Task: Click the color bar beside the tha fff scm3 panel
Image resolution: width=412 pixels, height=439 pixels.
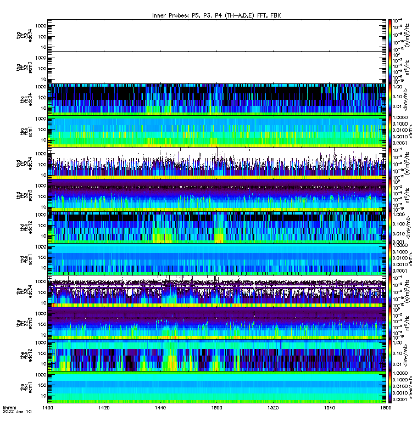Action: 390,67
